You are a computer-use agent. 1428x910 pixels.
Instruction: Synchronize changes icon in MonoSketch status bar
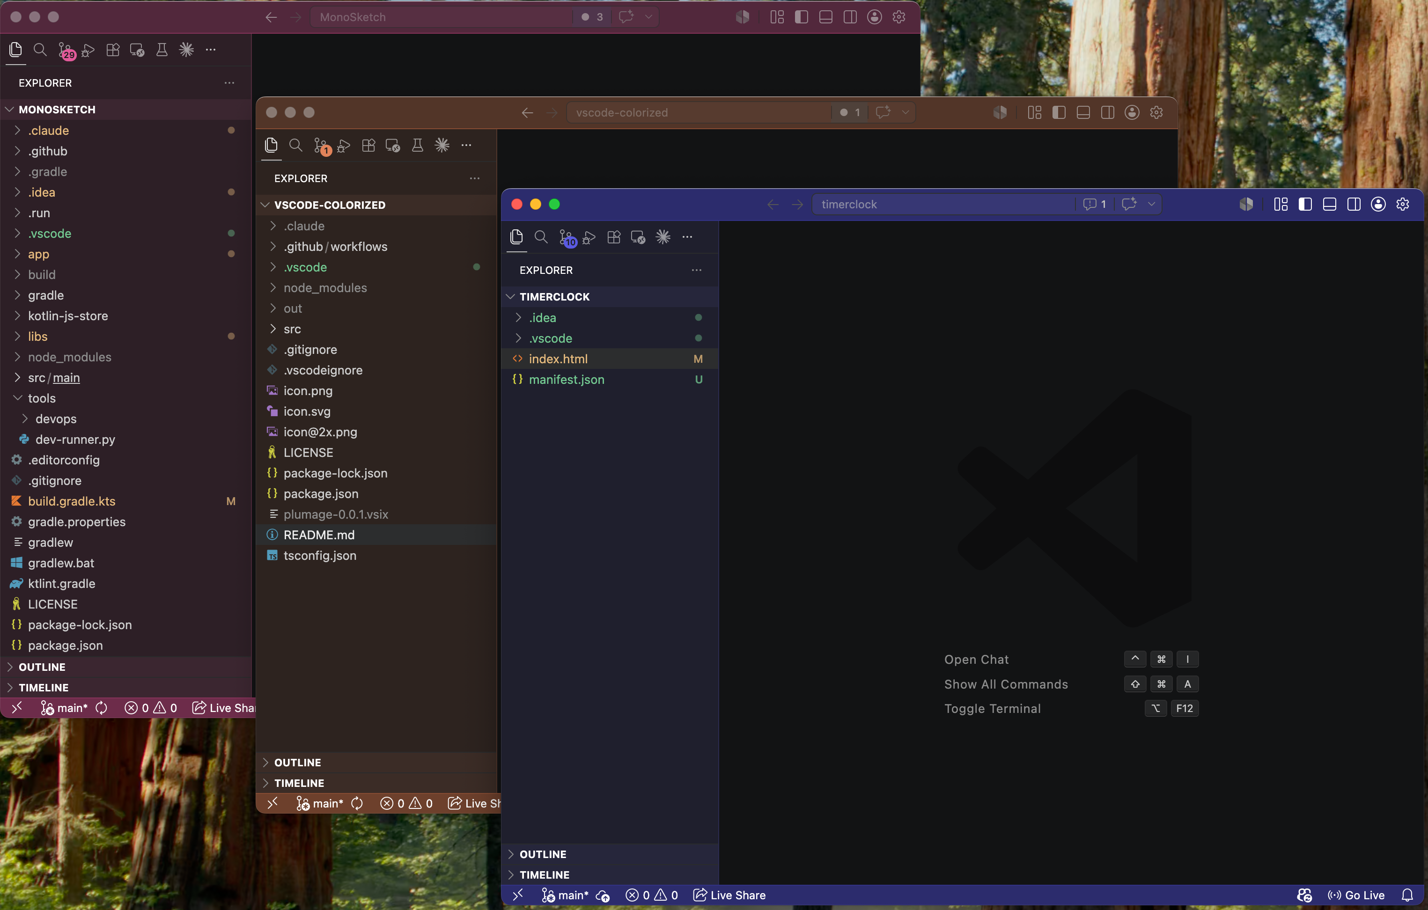(x=102, y=708)
